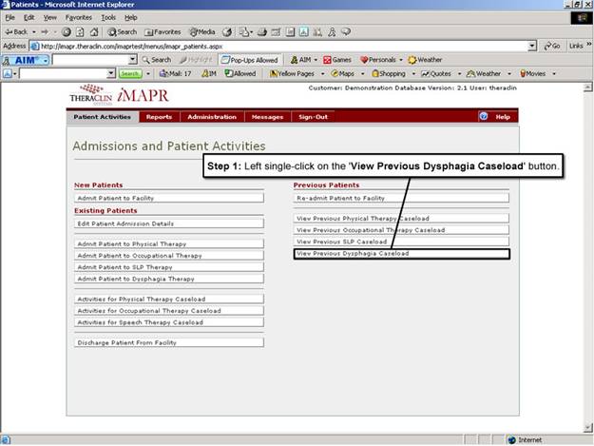Click View Previous Dysphagia Caseload button

[401, 254]
